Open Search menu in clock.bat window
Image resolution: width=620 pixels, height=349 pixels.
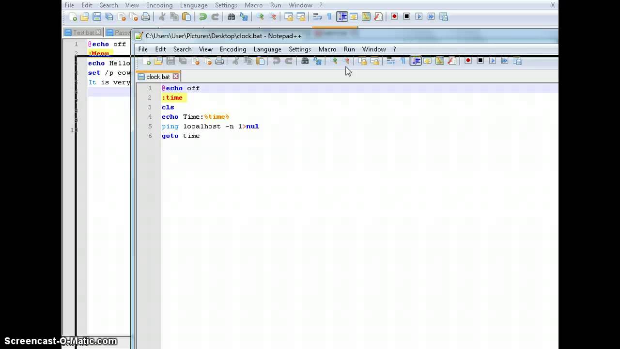pos(183,49)
